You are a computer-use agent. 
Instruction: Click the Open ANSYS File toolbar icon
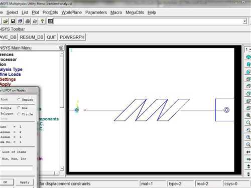click(x=6, y=21)
